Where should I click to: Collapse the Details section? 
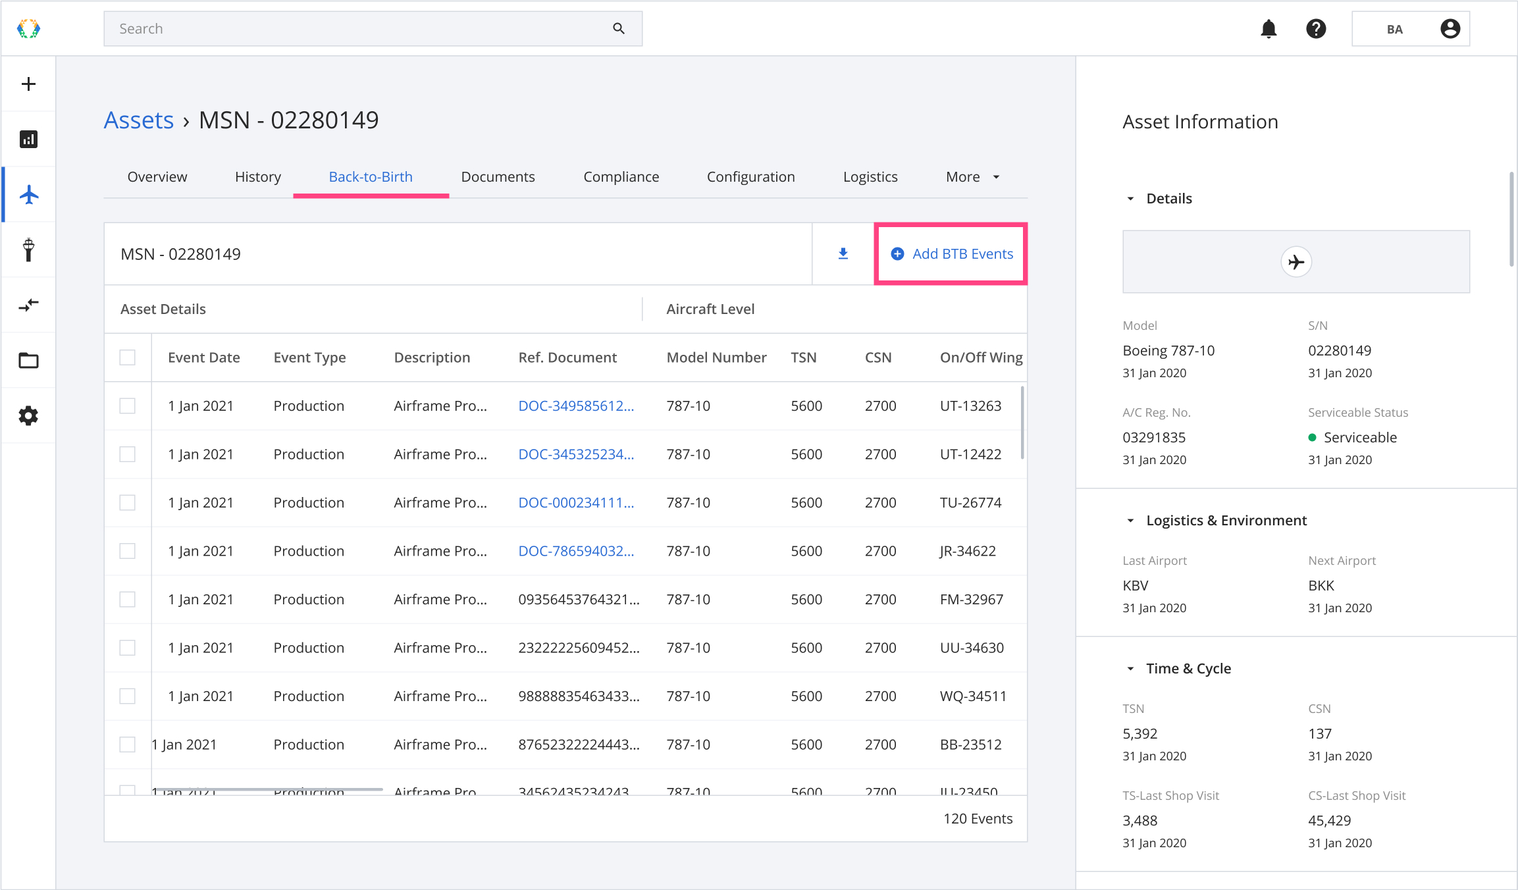[x=1130, y=199]
